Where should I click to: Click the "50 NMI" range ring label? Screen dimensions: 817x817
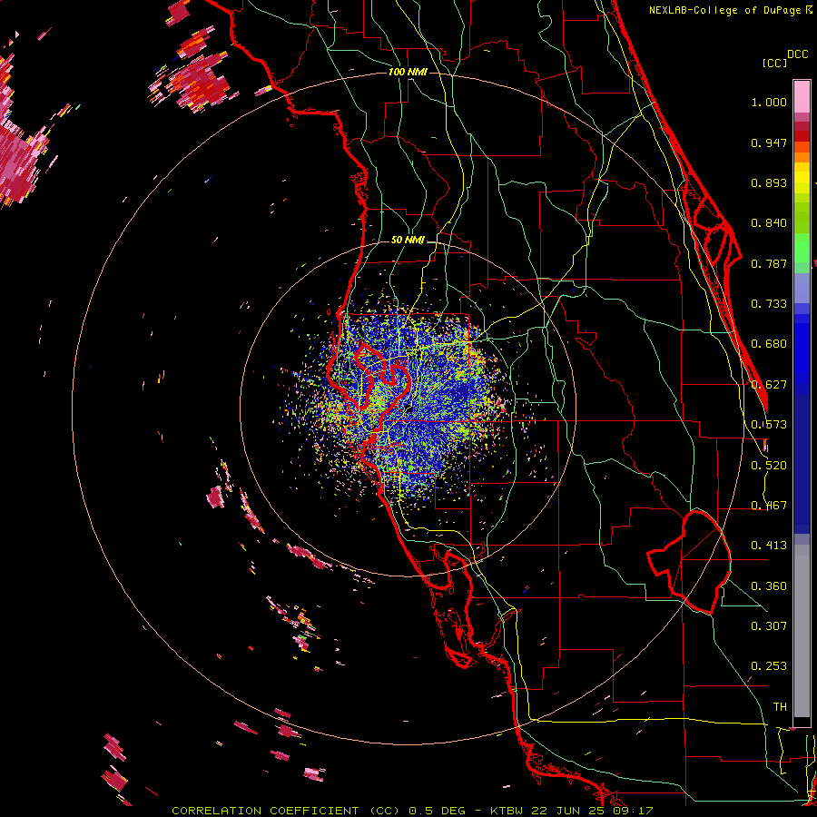(x=408, y=241)
